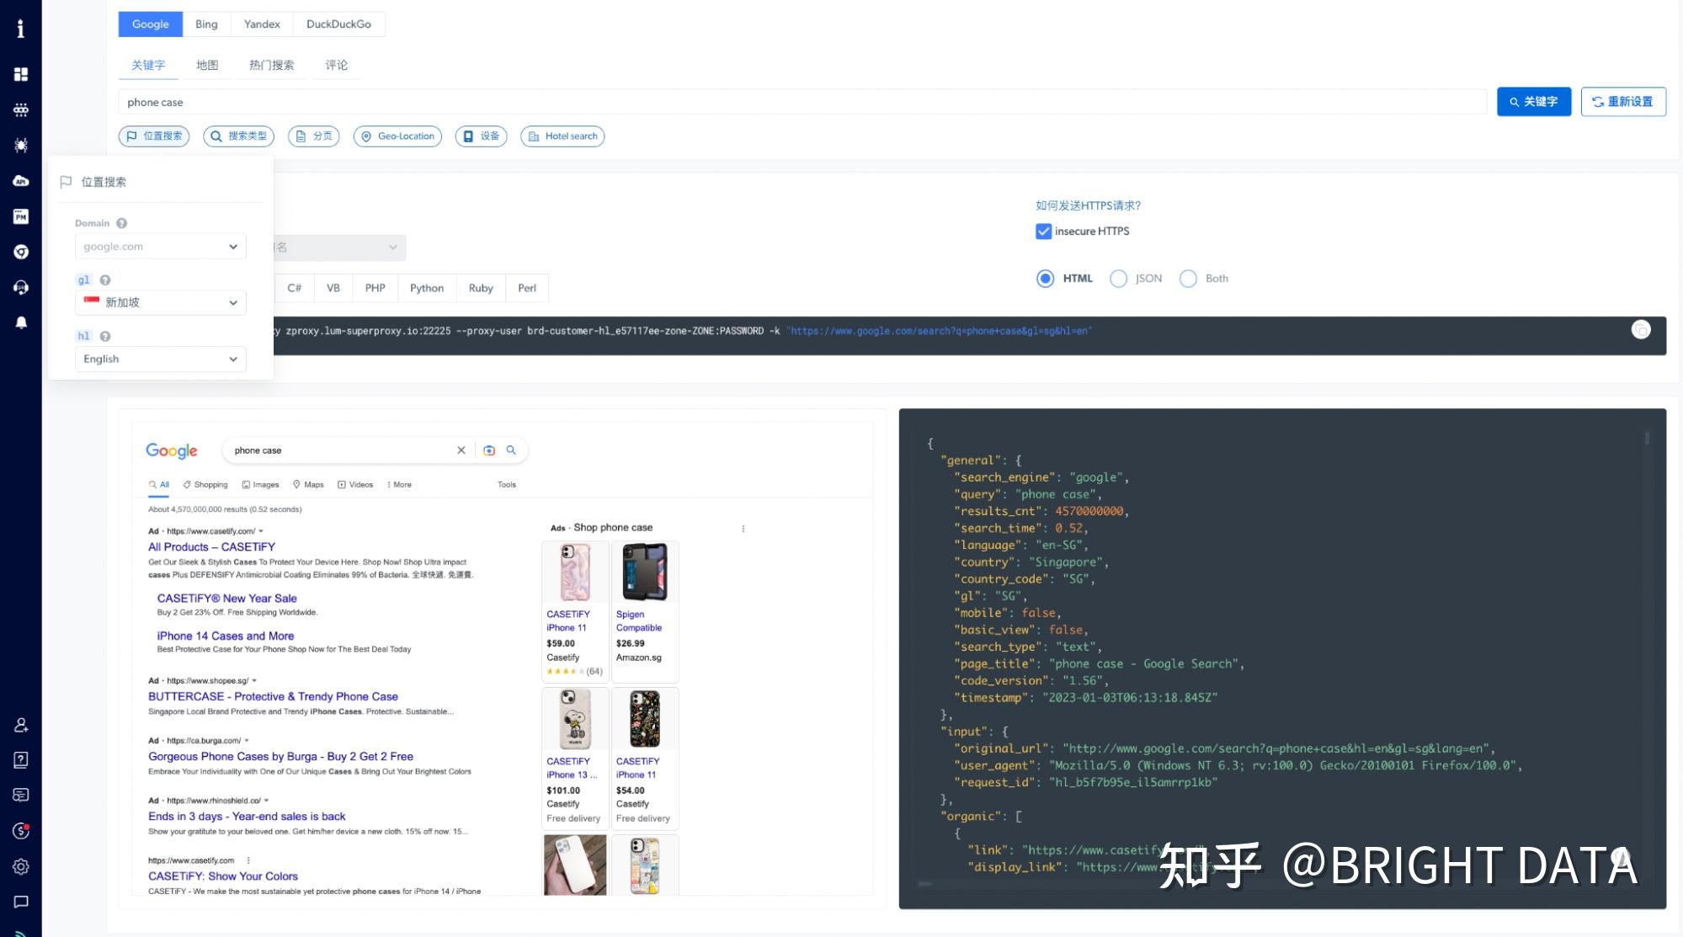The image size is (1683, 937).
Task: Expand the 搜索类型 filter pill
Action: 238,136
